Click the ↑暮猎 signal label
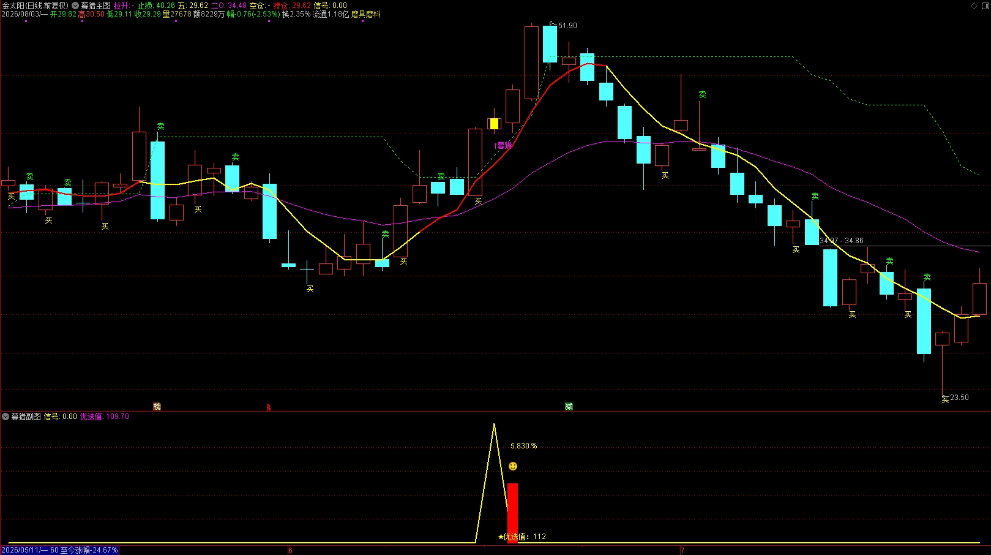This screenshot has width=991, height=555. [x=503, y=146]
